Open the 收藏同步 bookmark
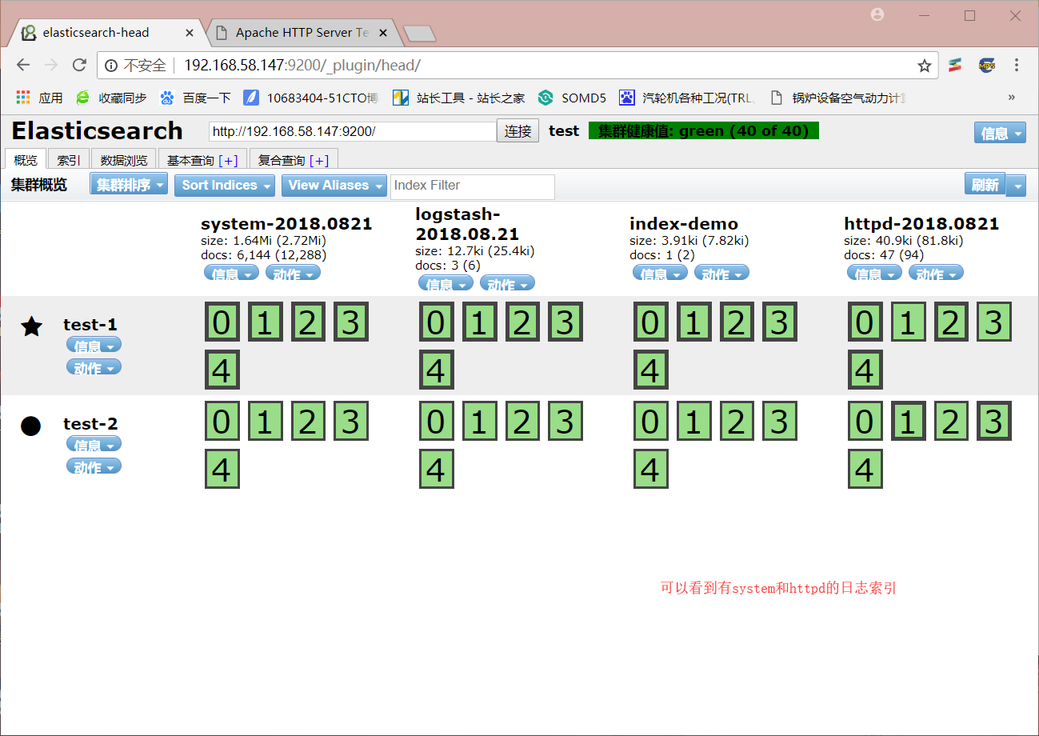 click(x=111, y=98)
